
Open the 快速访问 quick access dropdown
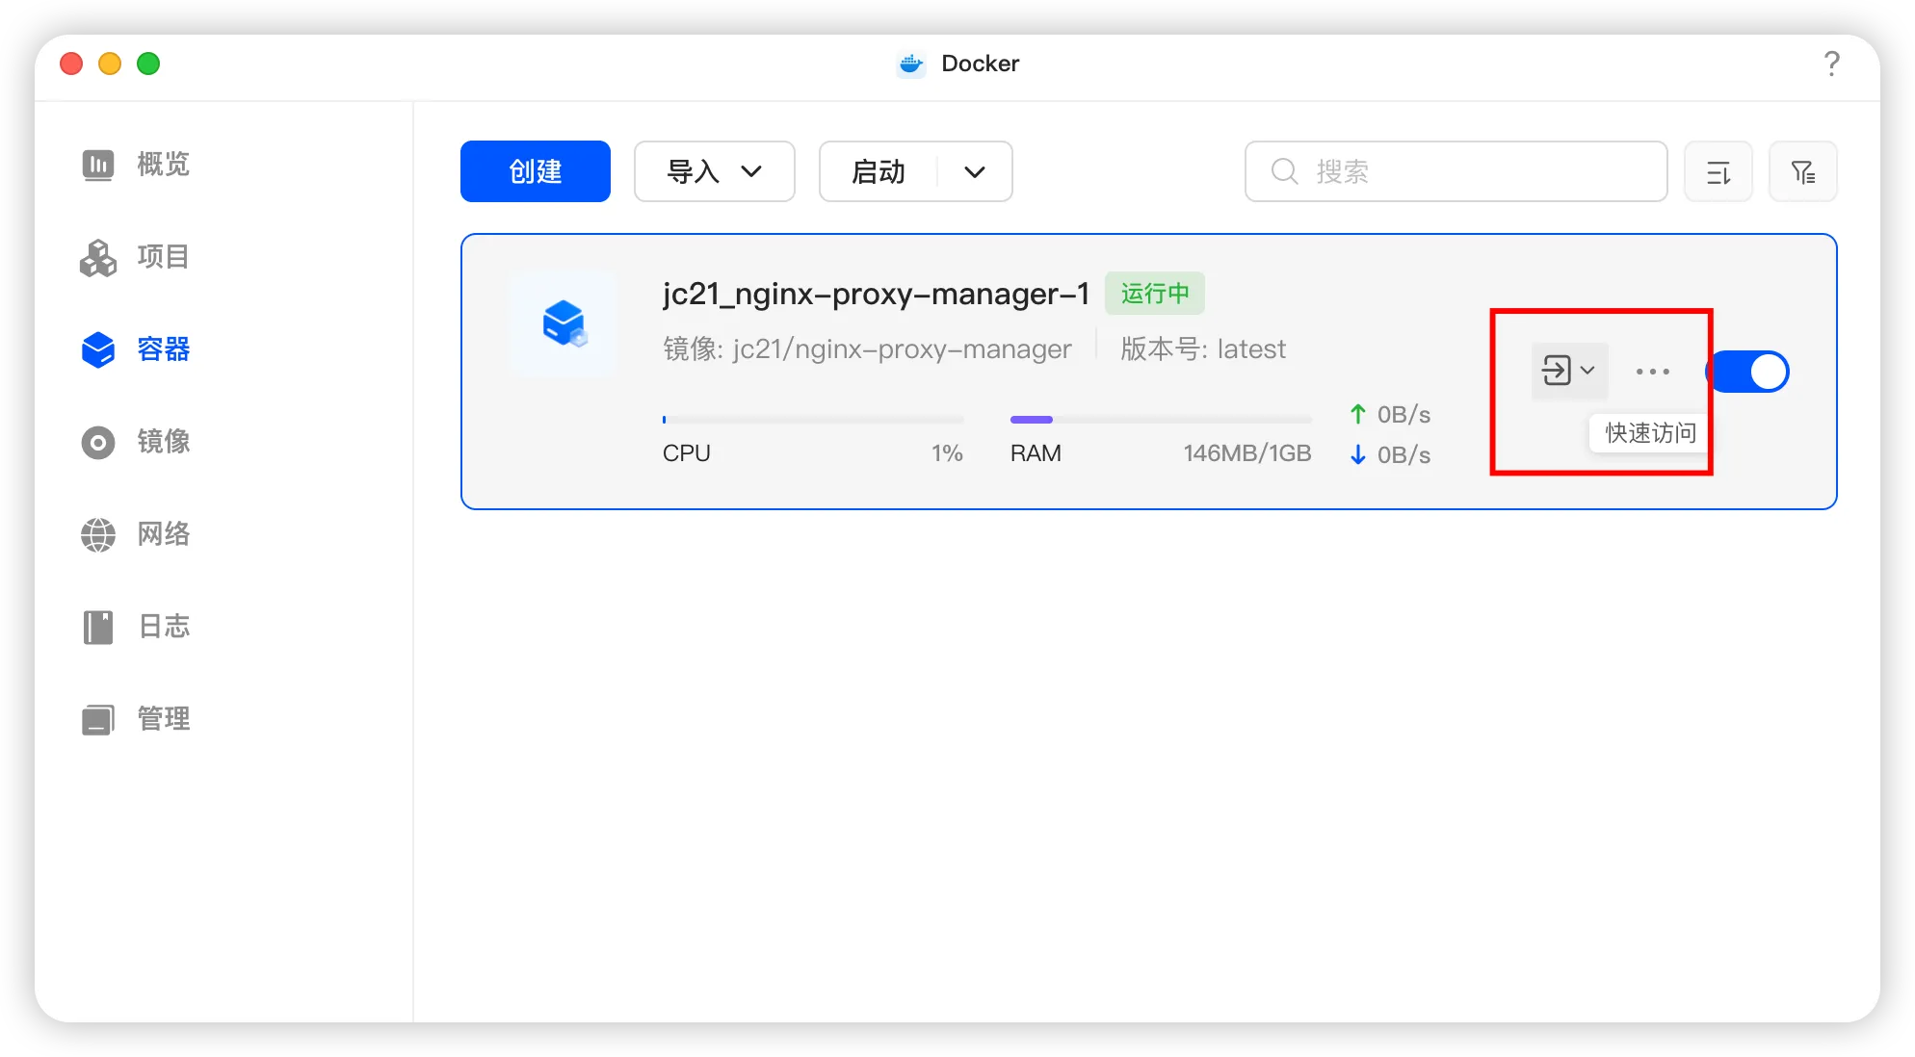1569,371
